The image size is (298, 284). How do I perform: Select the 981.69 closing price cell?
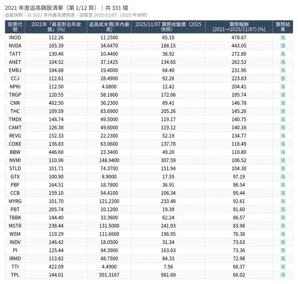pos(168,275)
